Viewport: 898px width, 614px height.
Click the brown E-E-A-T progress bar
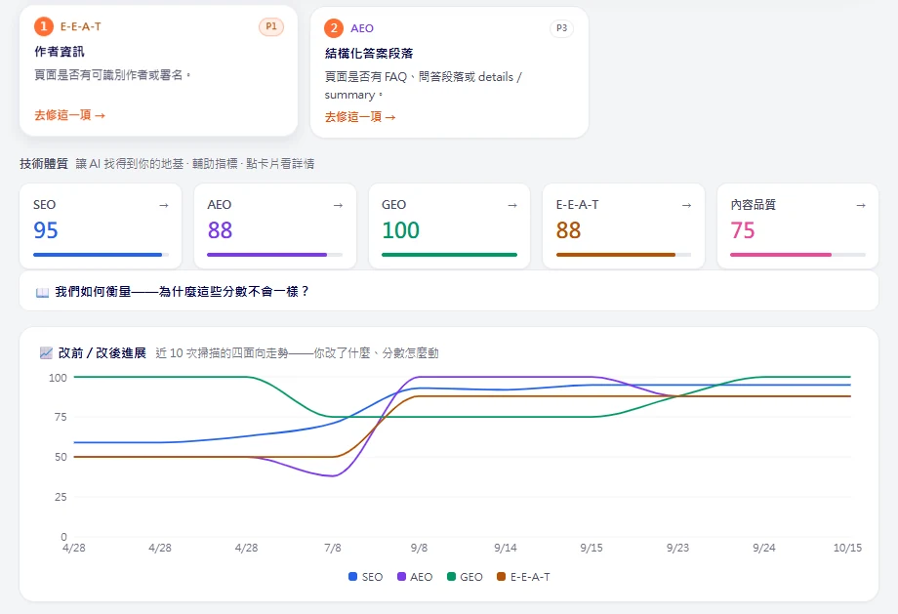(624, 255)
